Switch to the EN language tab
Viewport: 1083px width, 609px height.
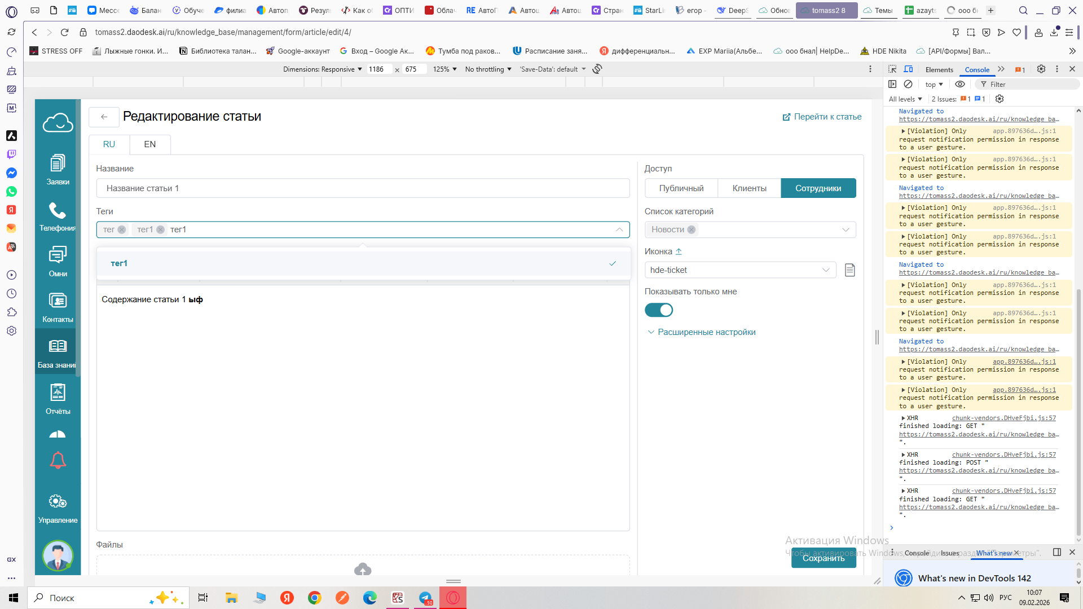coord(149,144)
